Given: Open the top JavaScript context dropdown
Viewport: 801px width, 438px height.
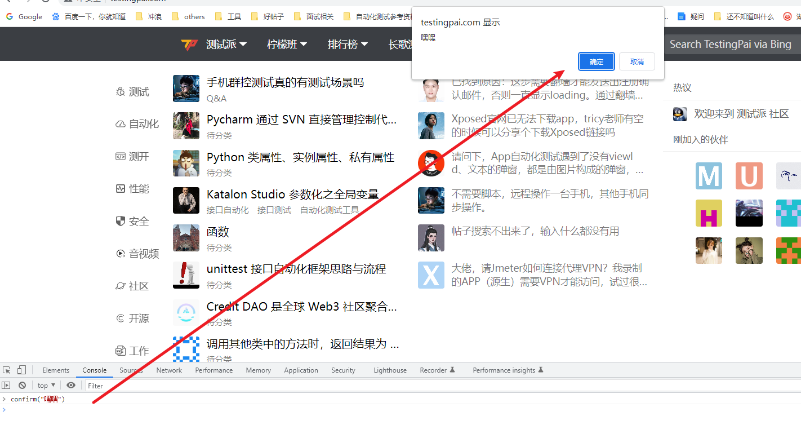Looking at the screenshot, I should (46, 386).
